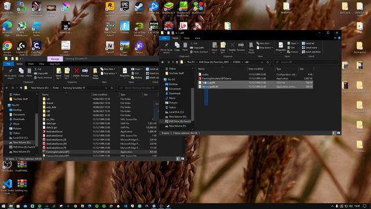Select Local Disk (C:) in x64 navigation pane

[176, 112]
